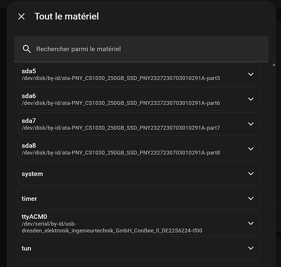Focus the Rechercher parmi le matériel field
Screen dimensions: 281x267
(x=141, y=49)
